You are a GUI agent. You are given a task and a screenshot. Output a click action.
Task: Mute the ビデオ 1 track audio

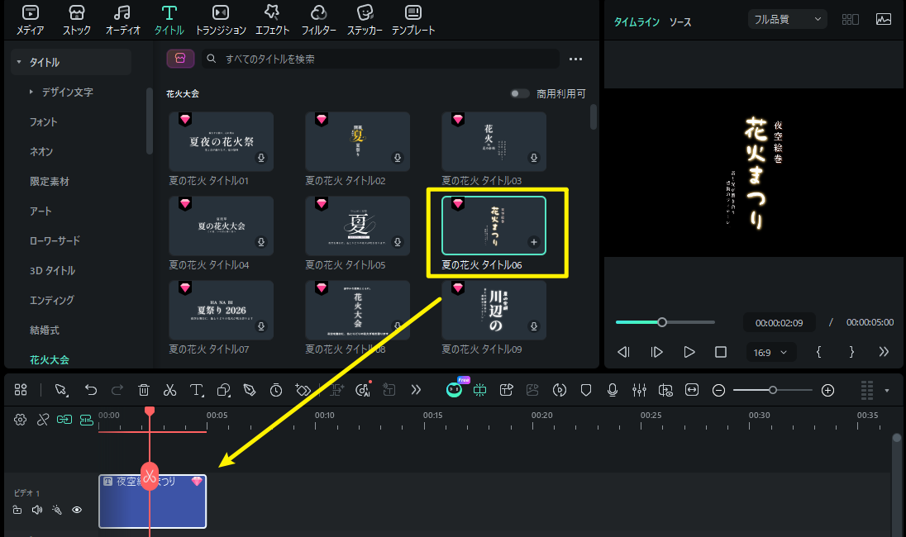37,510
